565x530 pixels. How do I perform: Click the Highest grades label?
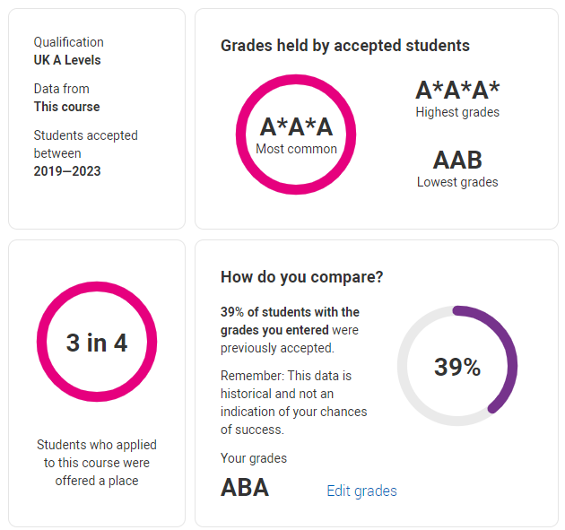[x=457, y=112]
